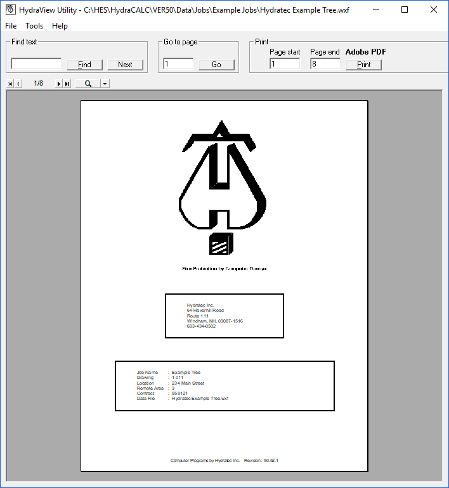
Task: Click the 1/8 page indicator
Action: [39, 83]
